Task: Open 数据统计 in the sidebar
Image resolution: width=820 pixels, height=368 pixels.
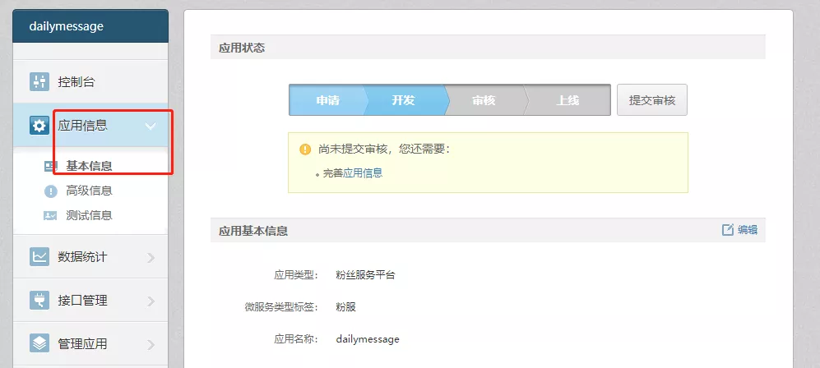Action: (90, 257)
